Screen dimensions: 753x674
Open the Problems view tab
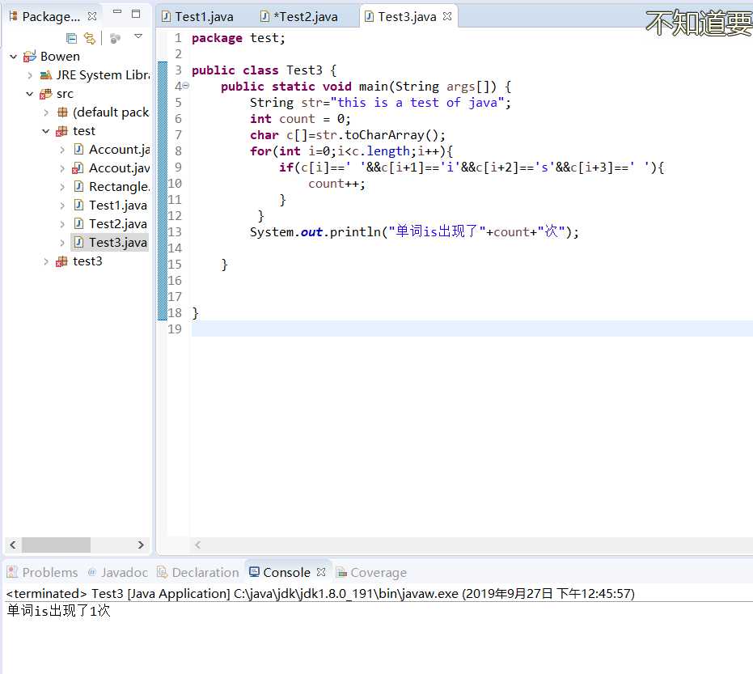tap(49, 572)
